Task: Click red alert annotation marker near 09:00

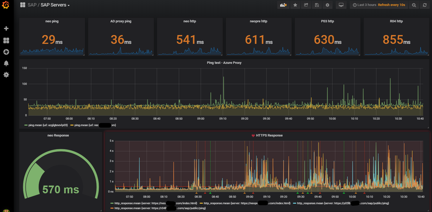Action: pyautogui.click(x=253, y=193)
